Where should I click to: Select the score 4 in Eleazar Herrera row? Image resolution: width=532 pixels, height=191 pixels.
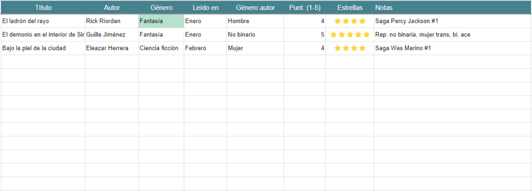(304, 48)
